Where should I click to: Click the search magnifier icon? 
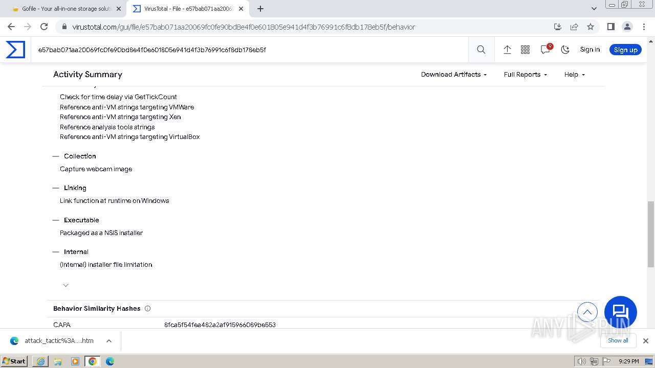point(481,50)
